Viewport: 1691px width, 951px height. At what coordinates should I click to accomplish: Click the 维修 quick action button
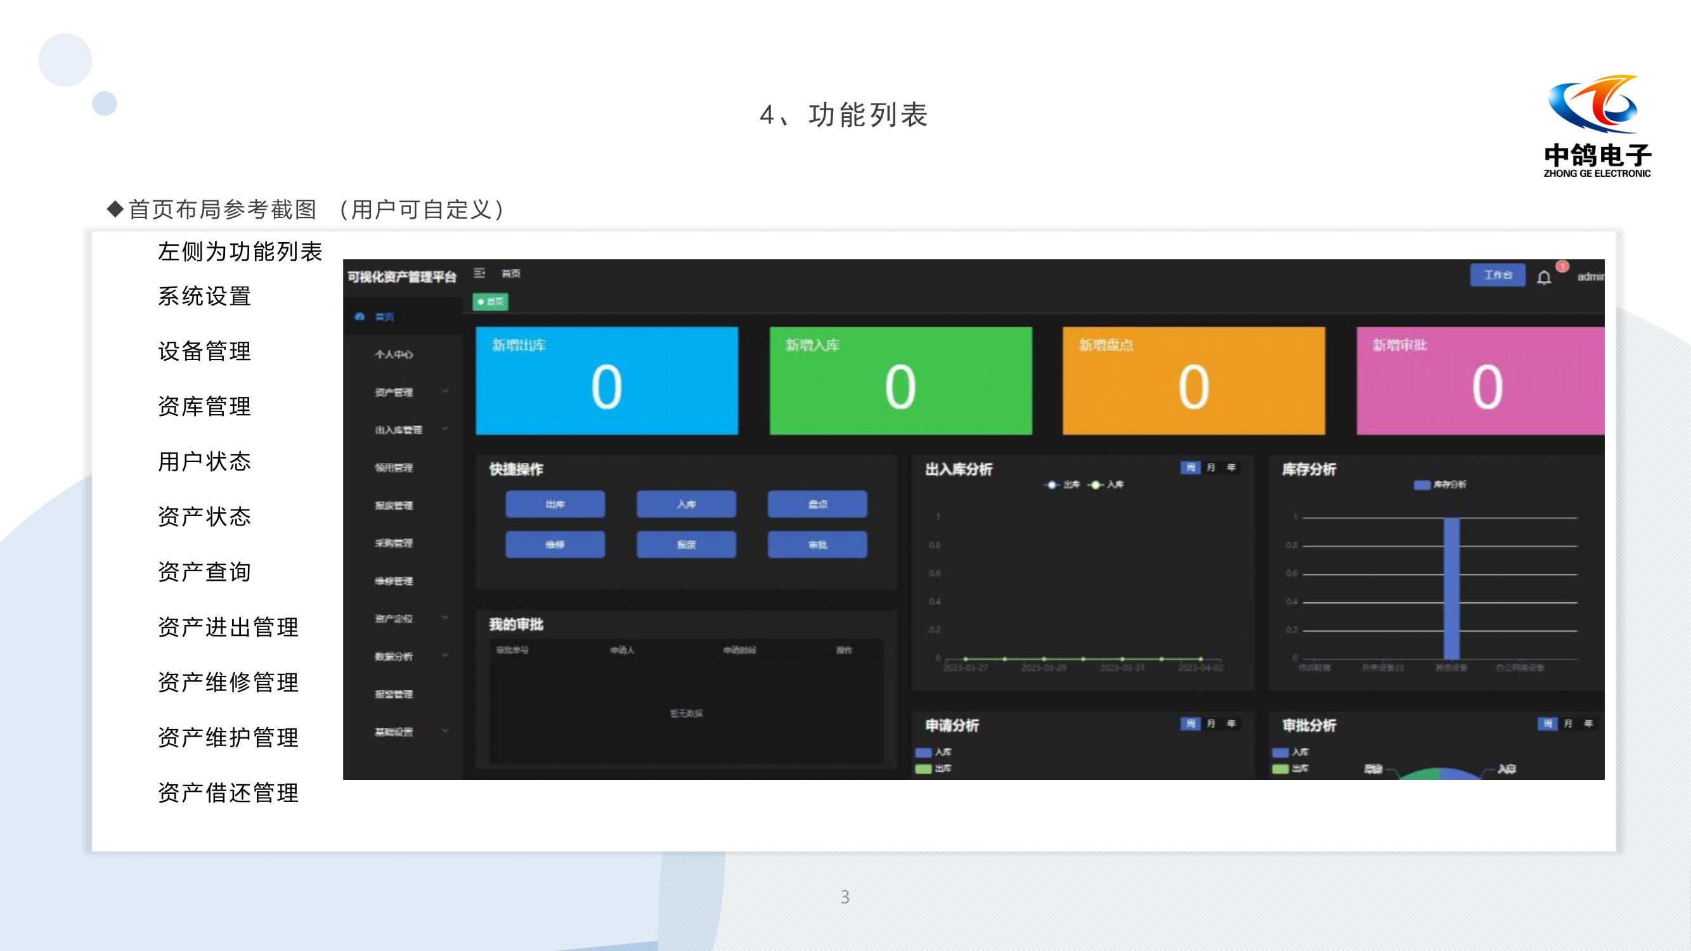(555, 545)
